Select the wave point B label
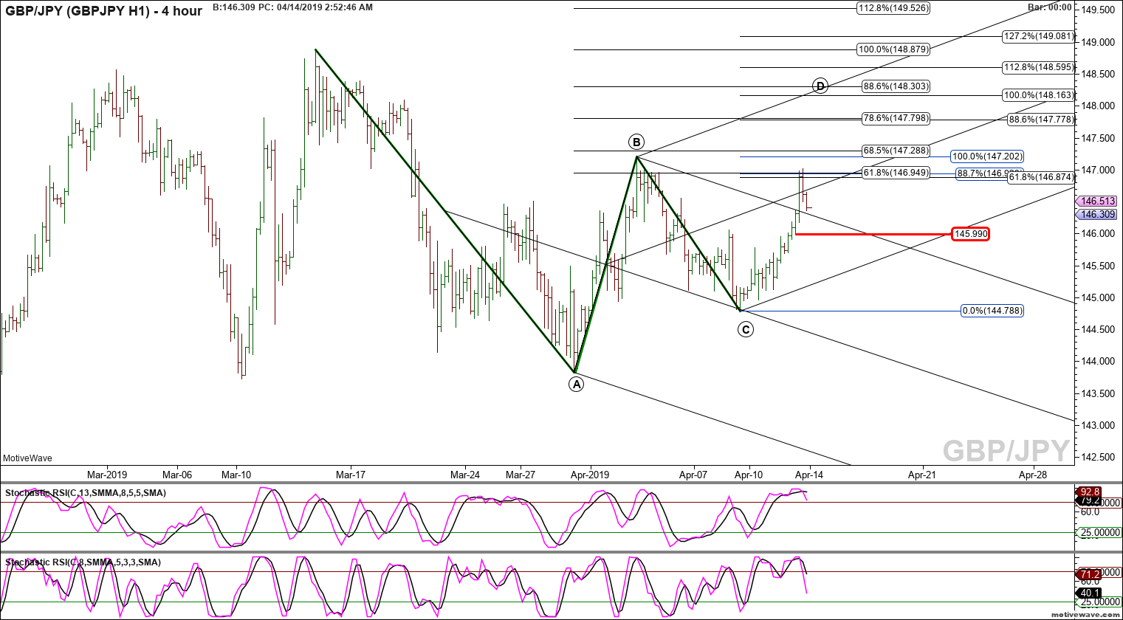 (x=636, y=142)
